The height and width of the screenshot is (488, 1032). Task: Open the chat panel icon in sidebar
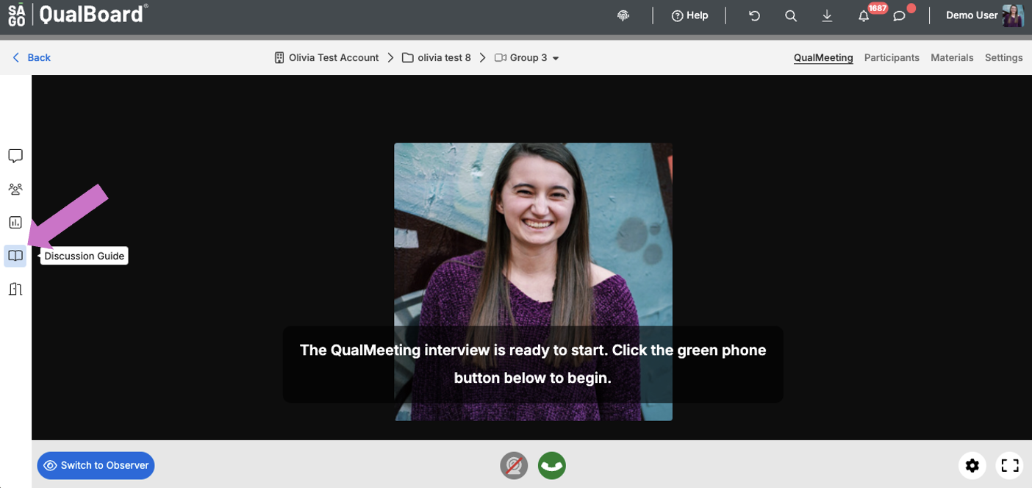(x=15, y=156)
